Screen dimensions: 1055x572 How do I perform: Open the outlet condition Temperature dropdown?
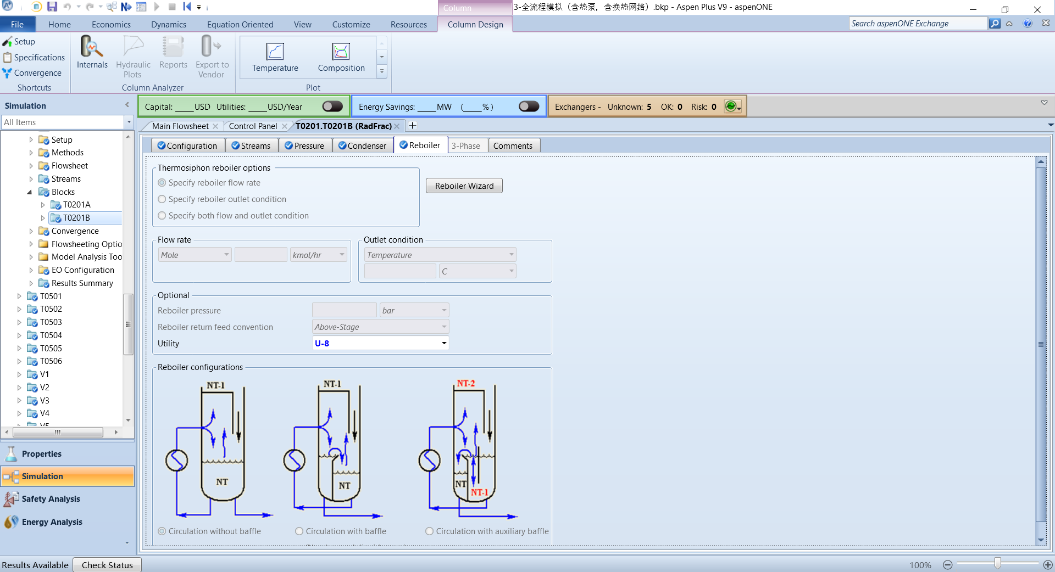click(x=512, y=255)
